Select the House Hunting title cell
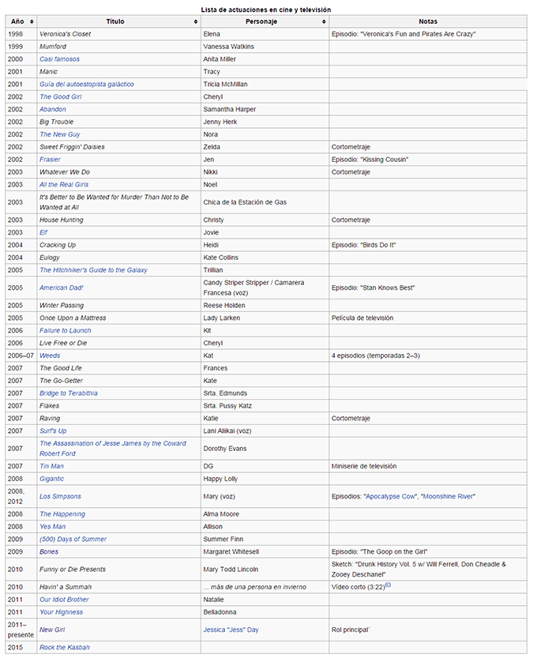The height and width of the screenshot is (658, 537). coord(119,220)
